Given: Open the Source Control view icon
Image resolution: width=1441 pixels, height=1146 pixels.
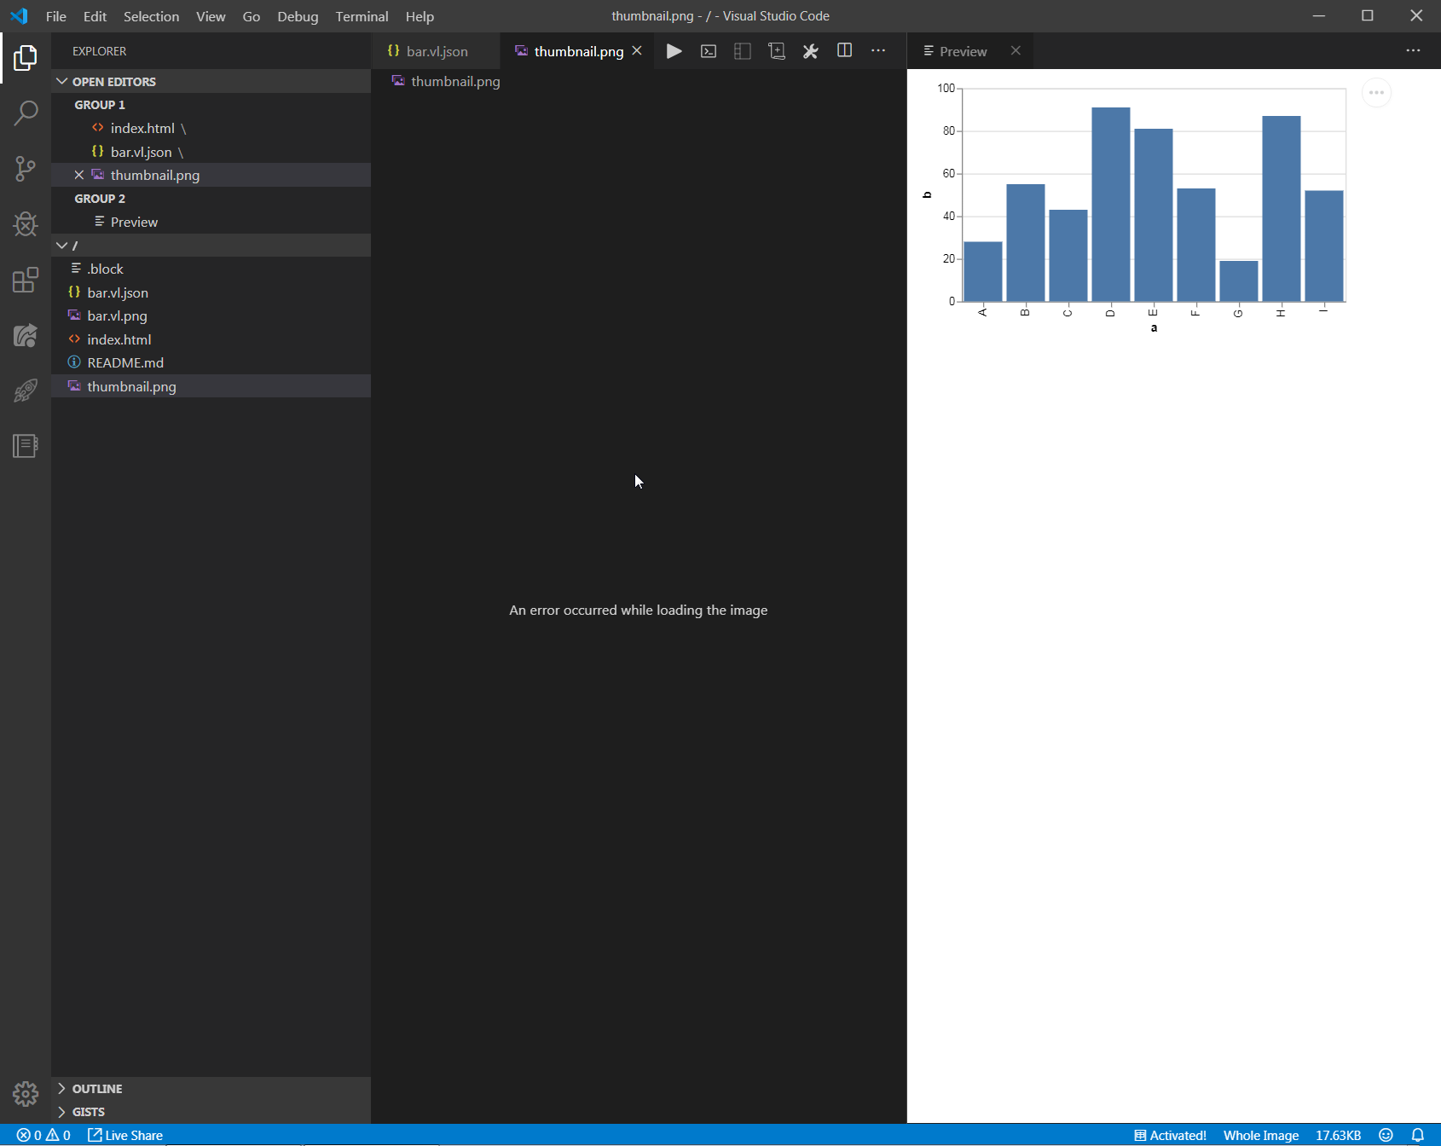Looking at the screenshot, I should (x=26, y=169).
